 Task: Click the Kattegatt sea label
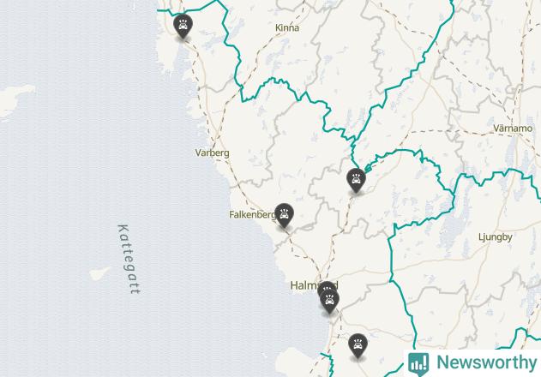(129, 259)
